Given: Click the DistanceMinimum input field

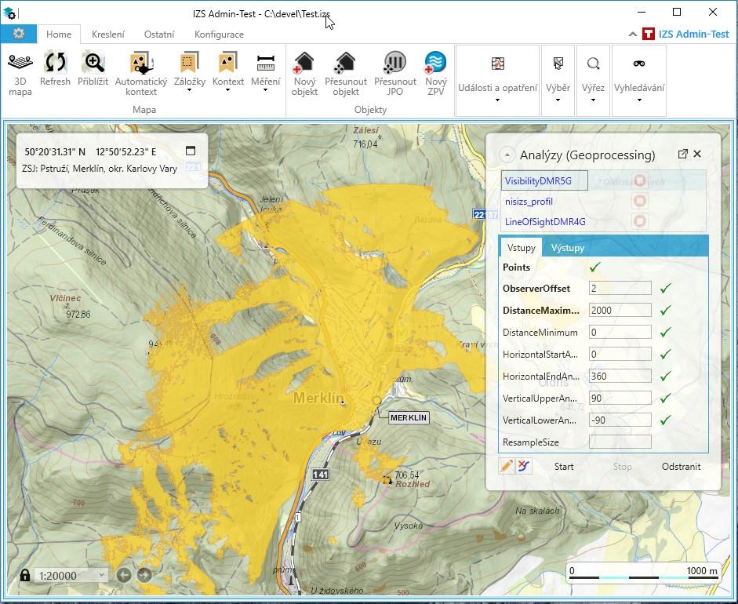Looking at the screenshot, I should point(620,333).
